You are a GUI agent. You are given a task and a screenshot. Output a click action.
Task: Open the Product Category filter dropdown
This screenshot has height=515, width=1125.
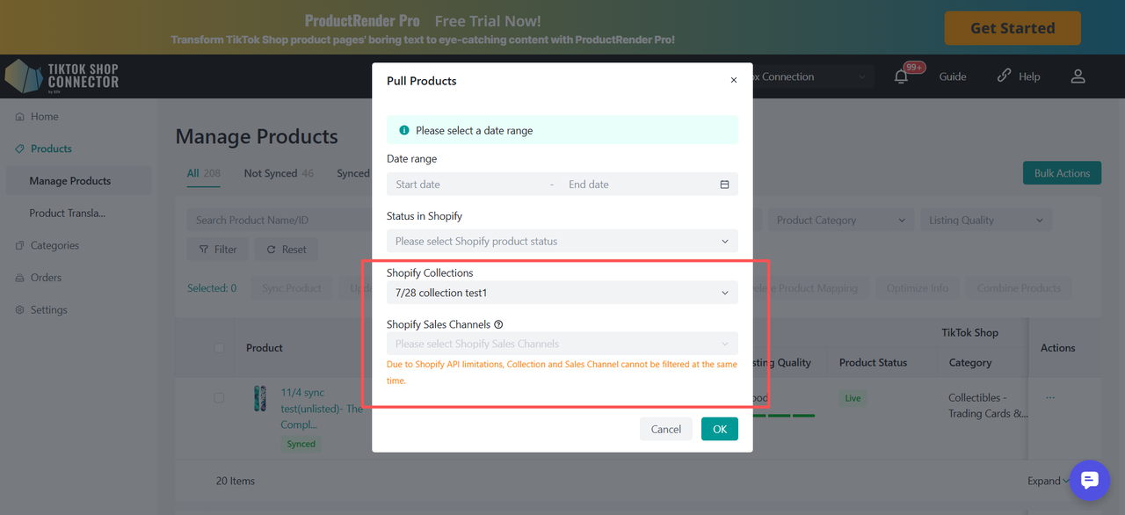(x=840, y=221)
